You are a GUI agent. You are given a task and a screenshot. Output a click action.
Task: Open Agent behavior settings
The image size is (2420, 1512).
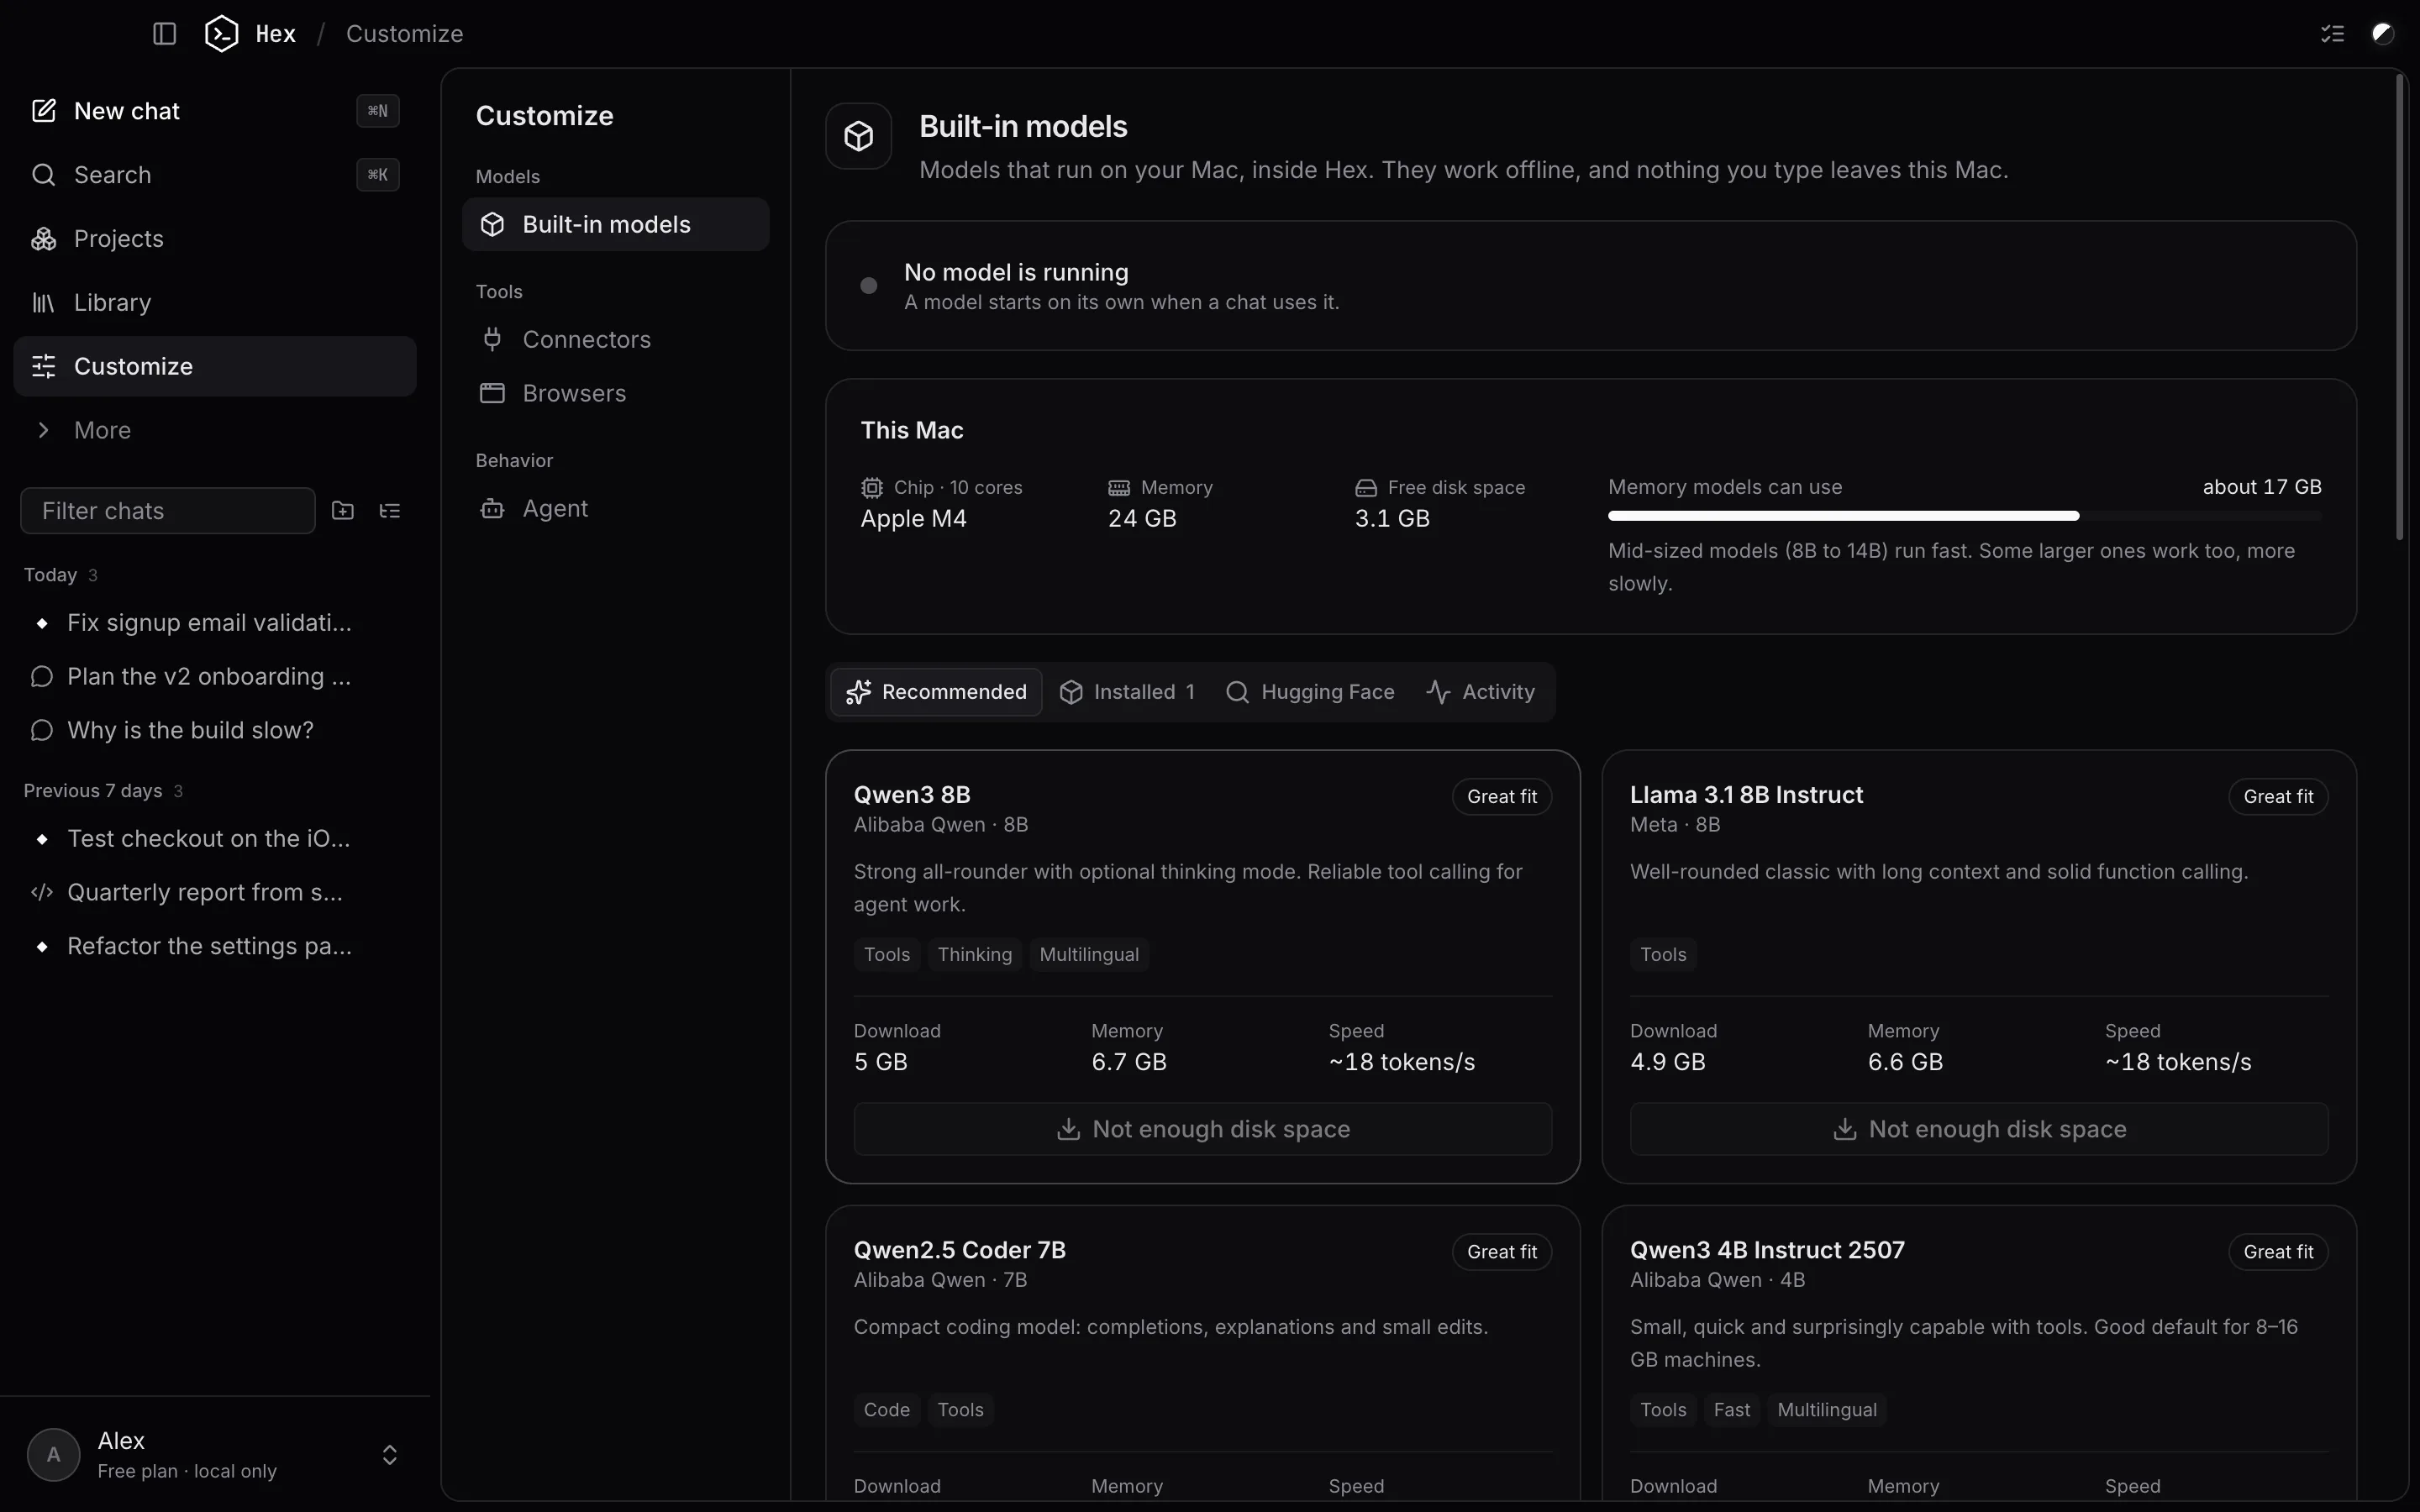pyautogui.click(x=615, y=509)
